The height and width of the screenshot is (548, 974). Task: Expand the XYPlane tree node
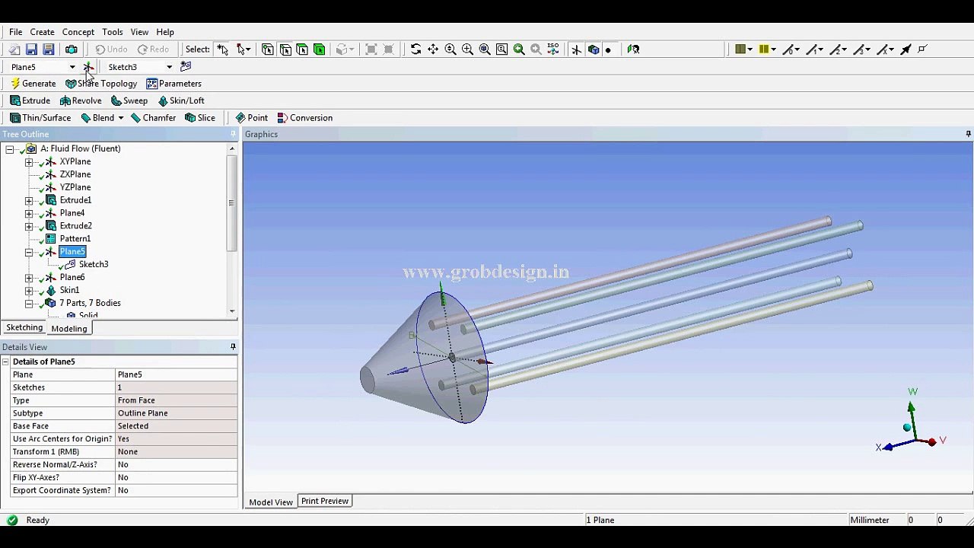pos(29,162)
